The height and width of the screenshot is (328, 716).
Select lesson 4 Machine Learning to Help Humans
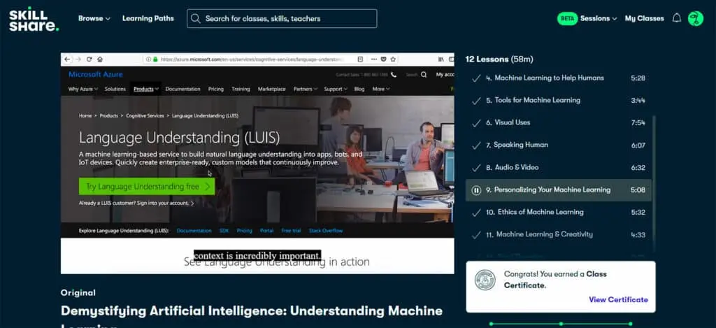pyautogui.click(x=559, y=78)
